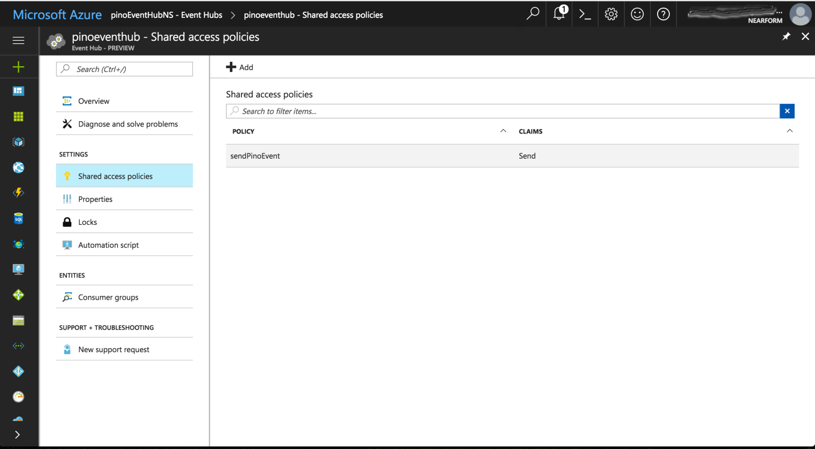Open Virtual machines monitor icon
Screen dimensions: 815x449
tap(18, 269)
